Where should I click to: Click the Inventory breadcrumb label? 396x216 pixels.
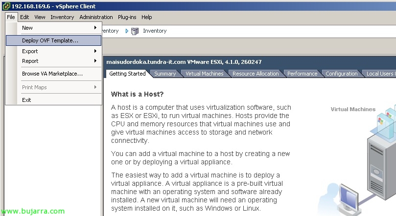(x=155, y=31)
